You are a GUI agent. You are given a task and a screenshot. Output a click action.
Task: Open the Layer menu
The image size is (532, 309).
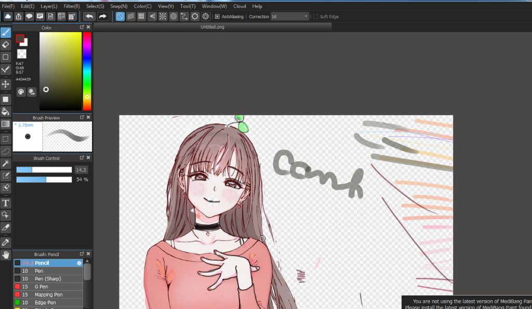(49, 6)
